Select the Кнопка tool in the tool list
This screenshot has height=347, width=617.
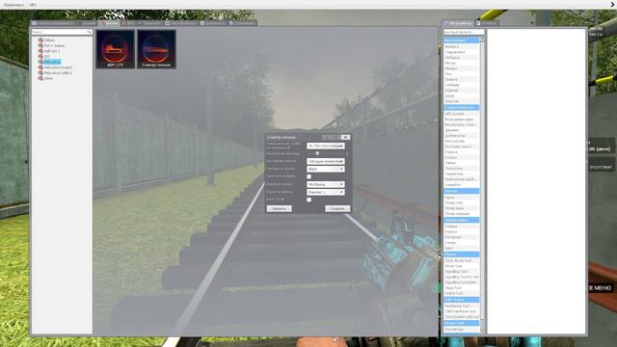(x=461, y=152)
